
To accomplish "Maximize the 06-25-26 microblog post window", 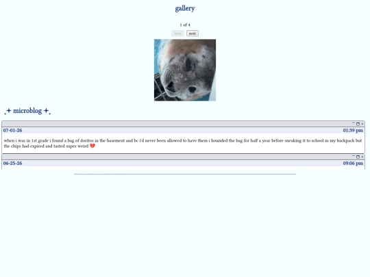I will tap(358, 157).
